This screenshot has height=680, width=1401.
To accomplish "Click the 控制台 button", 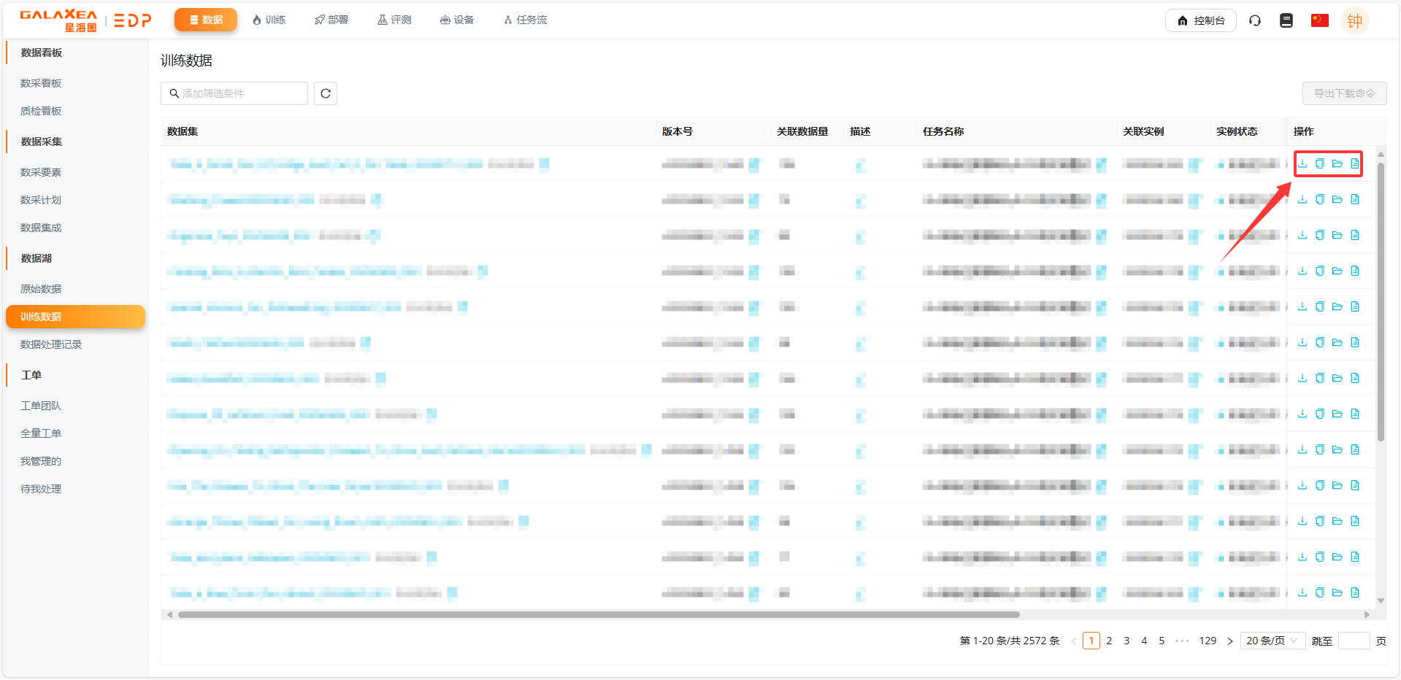I will click(1201, 20).
